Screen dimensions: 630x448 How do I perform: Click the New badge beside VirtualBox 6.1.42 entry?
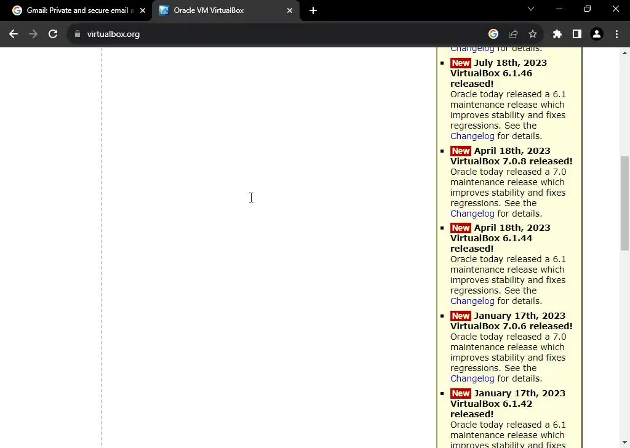[x=460, y=393]
